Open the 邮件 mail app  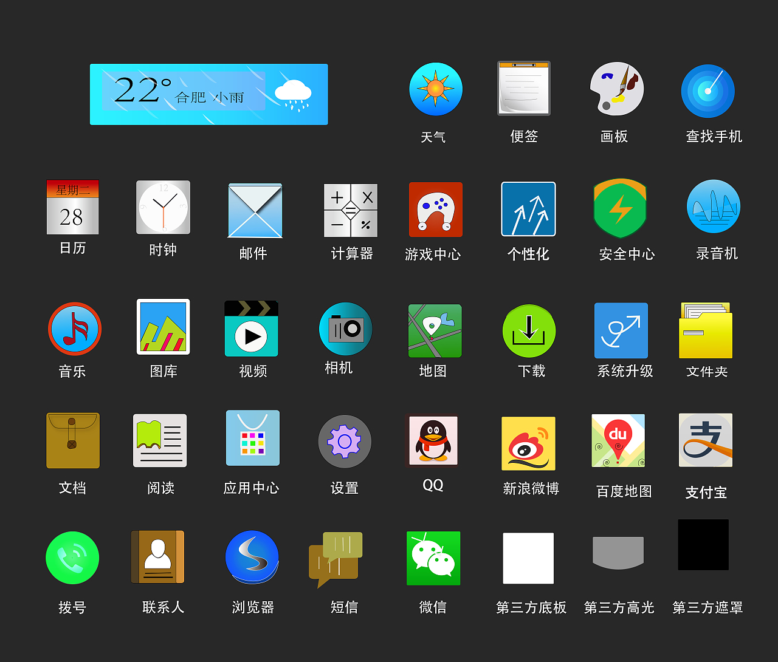click(253, 209)
